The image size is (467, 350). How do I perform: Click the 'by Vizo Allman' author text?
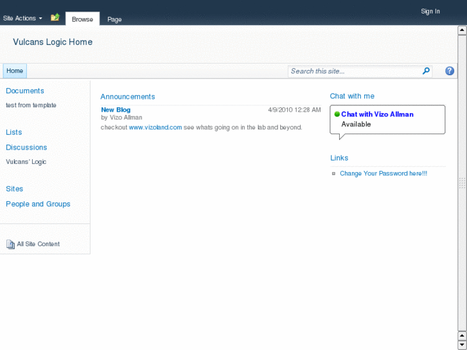[121, 118]
